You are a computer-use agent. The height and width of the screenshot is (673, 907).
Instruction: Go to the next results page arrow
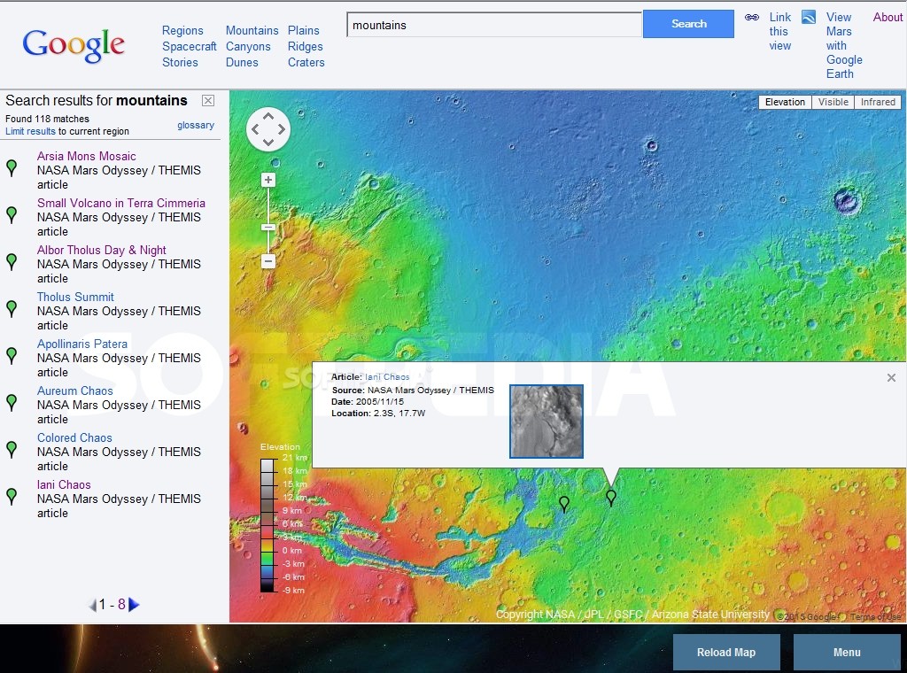134,605
